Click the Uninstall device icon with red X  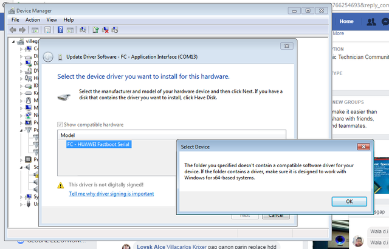(105, 30)
